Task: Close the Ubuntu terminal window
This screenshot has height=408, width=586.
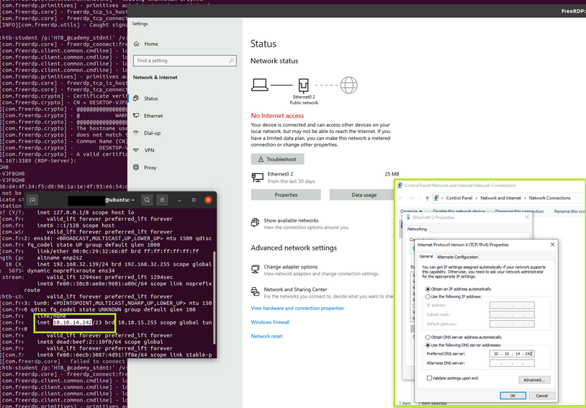Action: [x=208, y=200]
